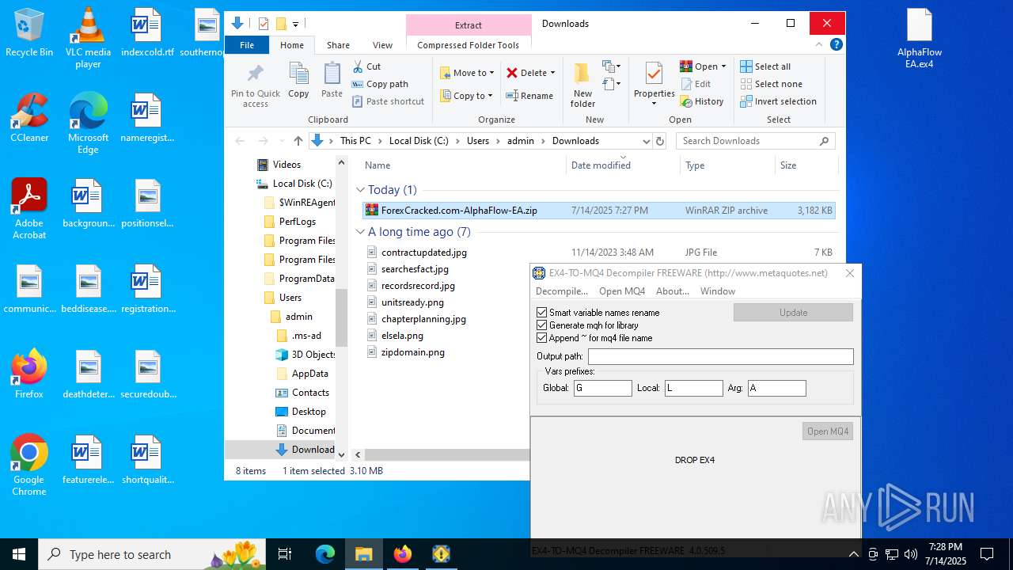Open the Move to dropdown
Image resolution: width=1013 pixels, height=570 pixels.
(x=467, y=73)
